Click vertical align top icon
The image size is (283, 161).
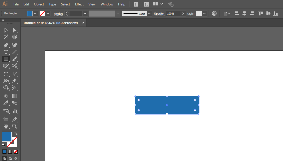261,13
